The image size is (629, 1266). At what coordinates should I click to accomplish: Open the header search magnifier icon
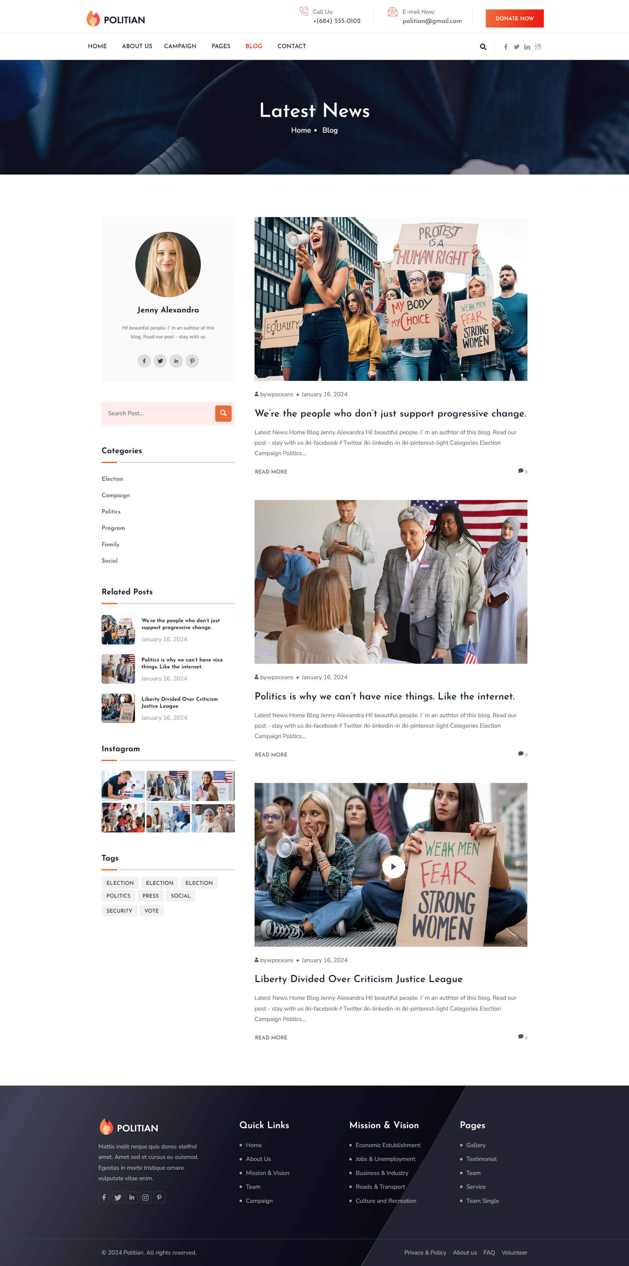483,47
